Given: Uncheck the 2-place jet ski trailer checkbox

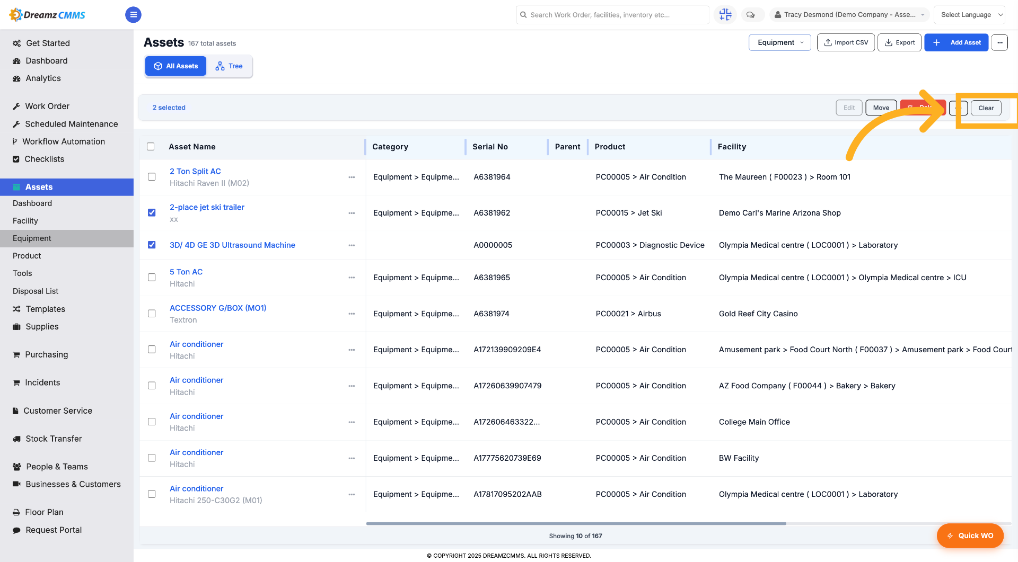Looking at the screenshot, I should click(152, 212).
